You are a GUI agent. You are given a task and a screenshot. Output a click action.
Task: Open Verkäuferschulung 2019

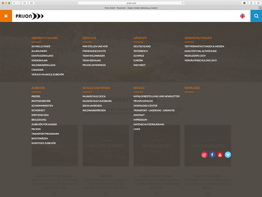pyautogui.click(x=200, y=60)
